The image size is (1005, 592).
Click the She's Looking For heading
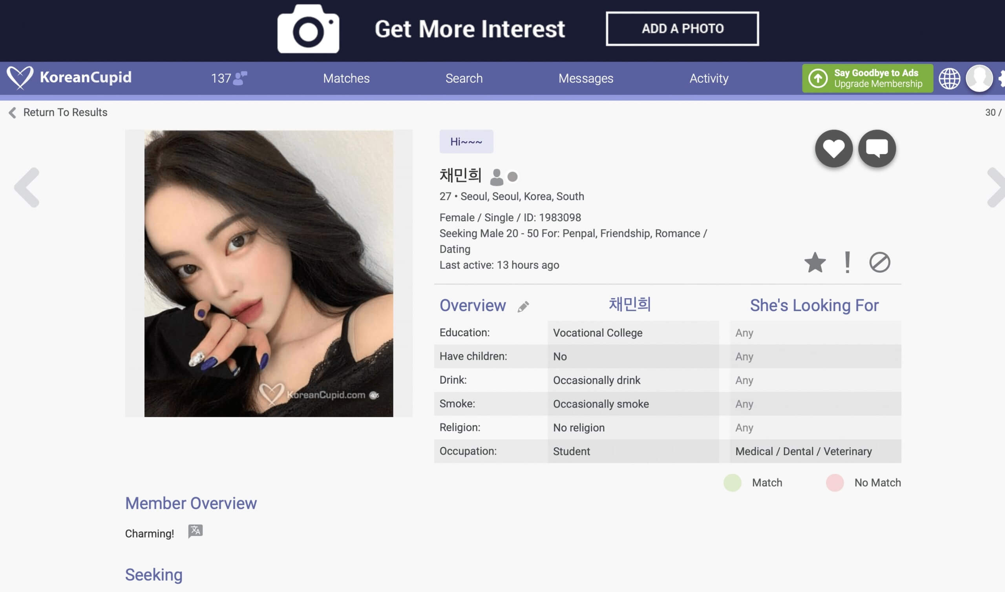814,305
